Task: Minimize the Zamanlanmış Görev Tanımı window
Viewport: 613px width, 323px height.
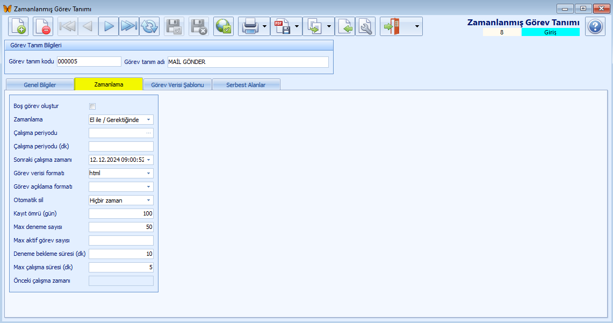Action: tap(565, 8)
